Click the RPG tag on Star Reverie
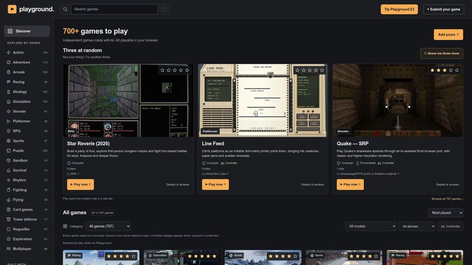The image size is (472, 265). pyautogui.click(x=71, y=132)
